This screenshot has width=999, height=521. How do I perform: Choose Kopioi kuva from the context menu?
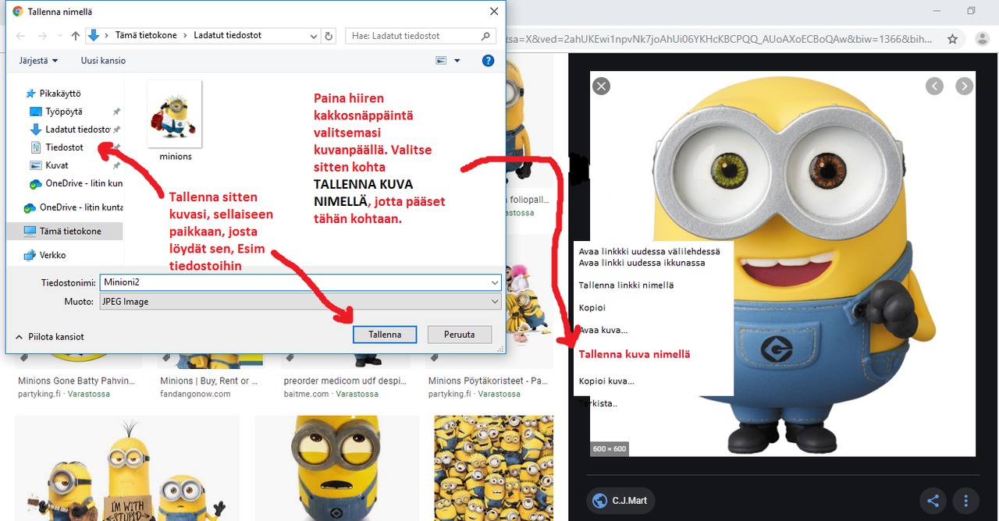607,381
